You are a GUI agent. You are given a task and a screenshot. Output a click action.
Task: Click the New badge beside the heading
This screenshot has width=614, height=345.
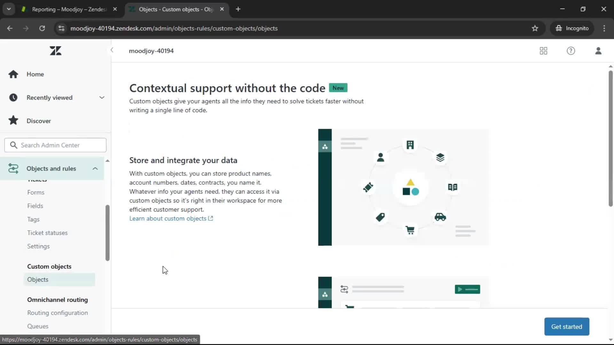(x=338, y=88)
